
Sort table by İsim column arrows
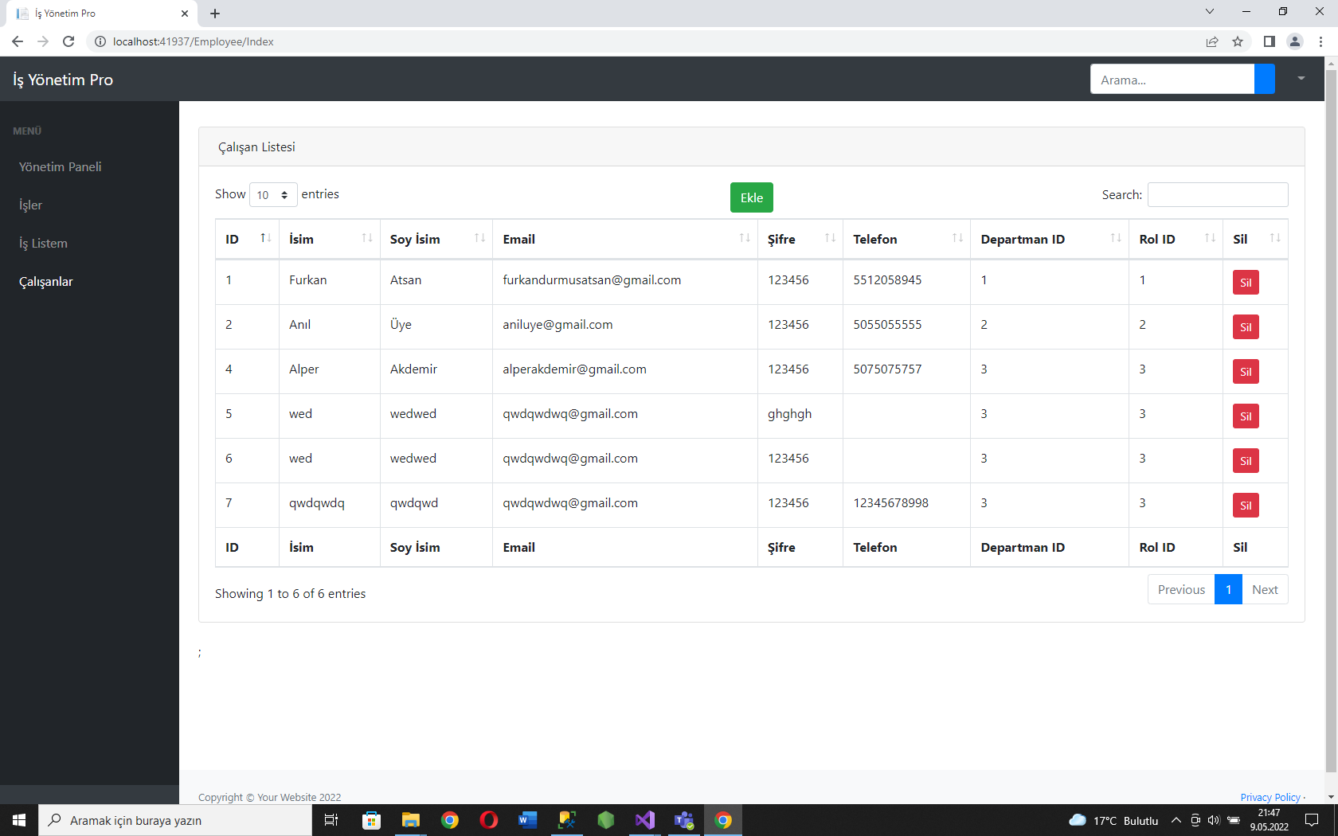(x=367, y=238)
